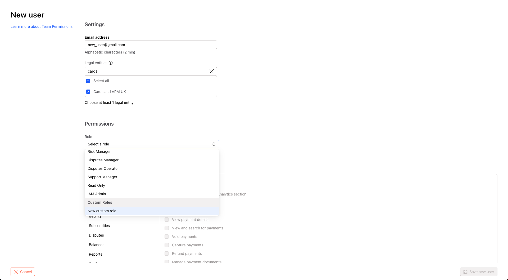This screenshot has width=508, height=280.
Task: Open the Sub-entities permissions category
Action: 99,226
